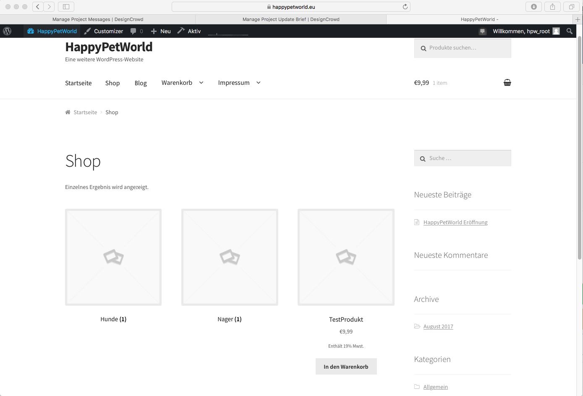Click the Nager (1) category title
Screen dimensions: 583x396
coord(230,319)
